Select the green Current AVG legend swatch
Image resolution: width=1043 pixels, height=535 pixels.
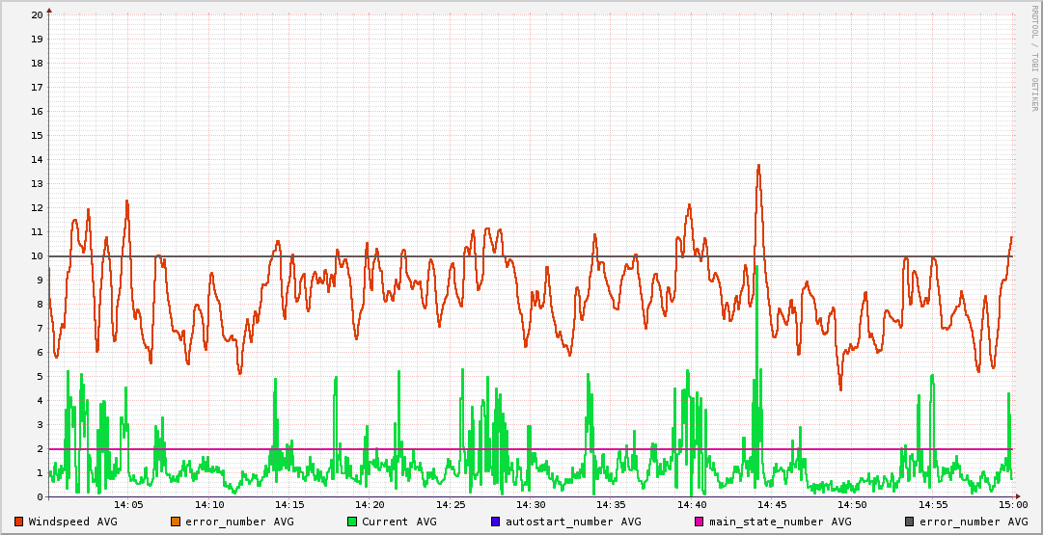(x=351, y=522)
